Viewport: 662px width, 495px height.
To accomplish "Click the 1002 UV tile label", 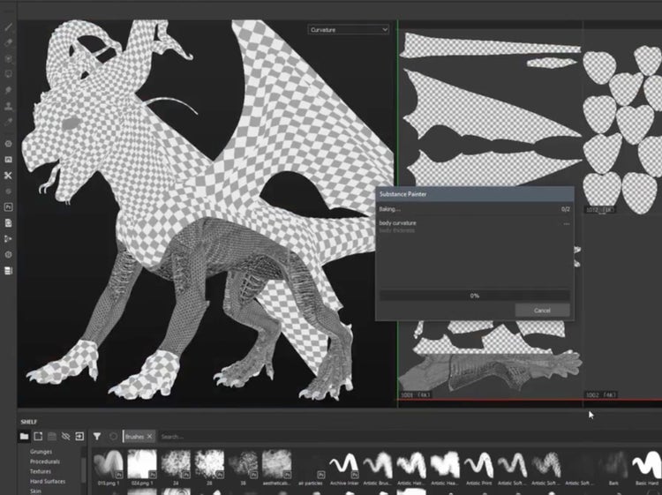I will point(601,395).
